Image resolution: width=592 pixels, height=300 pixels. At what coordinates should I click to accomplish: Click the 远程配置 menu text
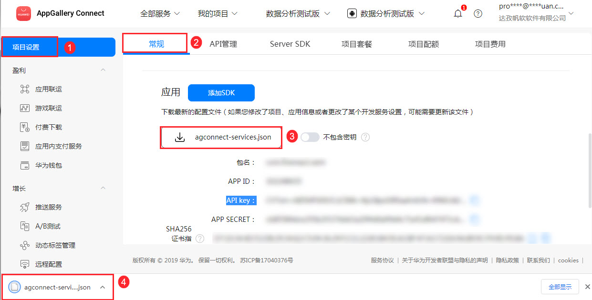(49, 264)
